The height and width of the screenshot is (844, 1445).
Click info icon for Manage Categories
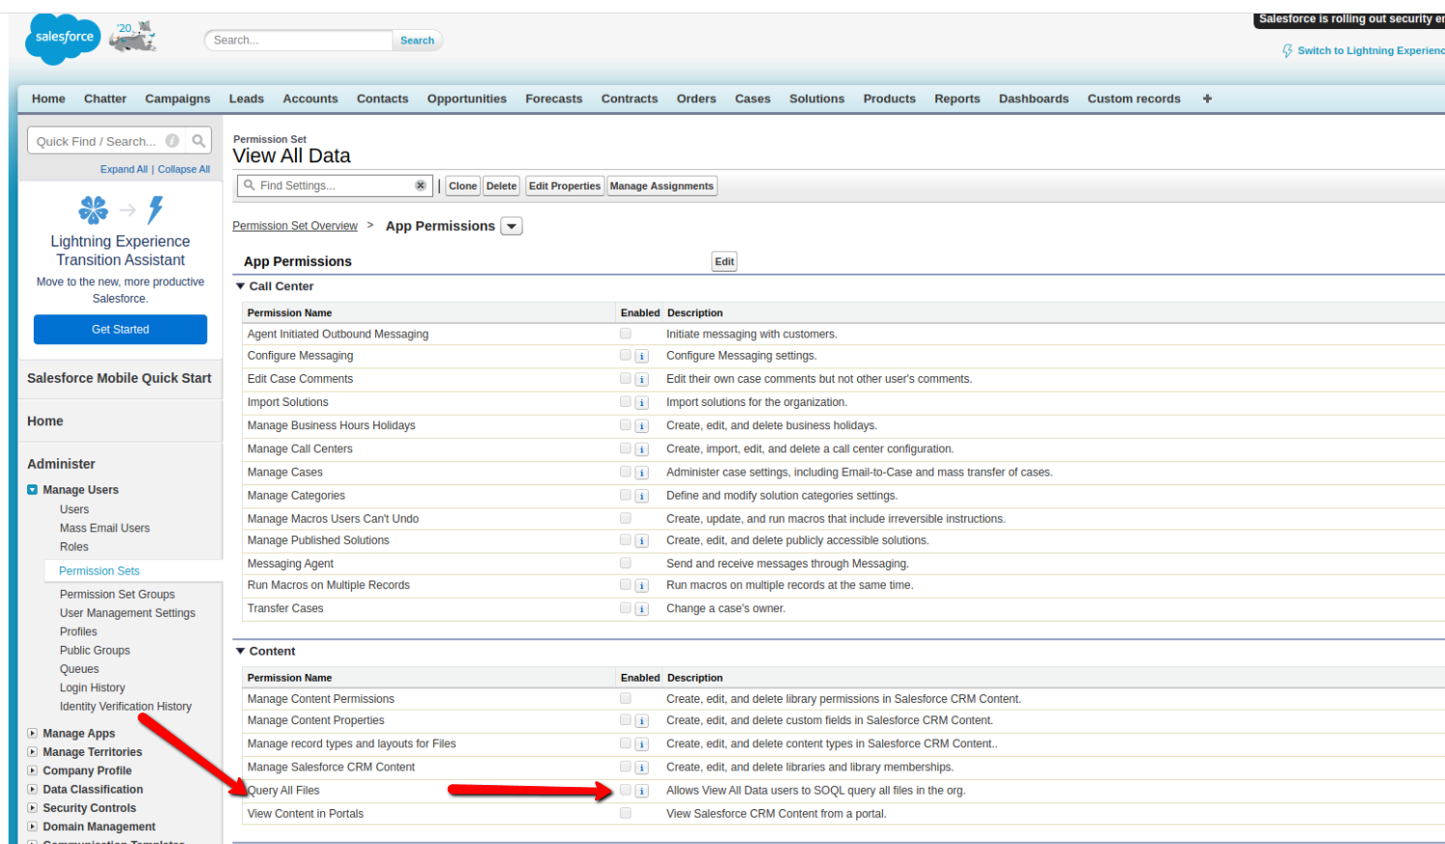coord(641,496)
